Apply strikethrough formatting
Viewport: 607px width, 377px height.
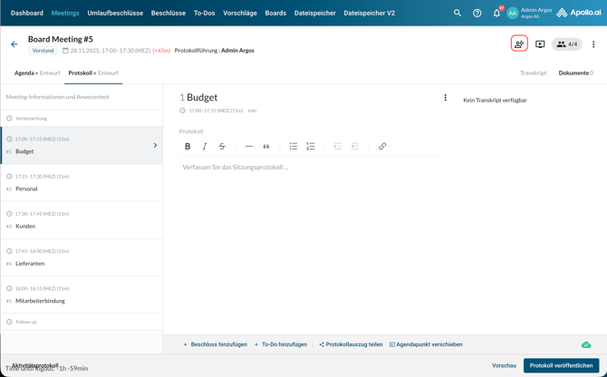222,146
